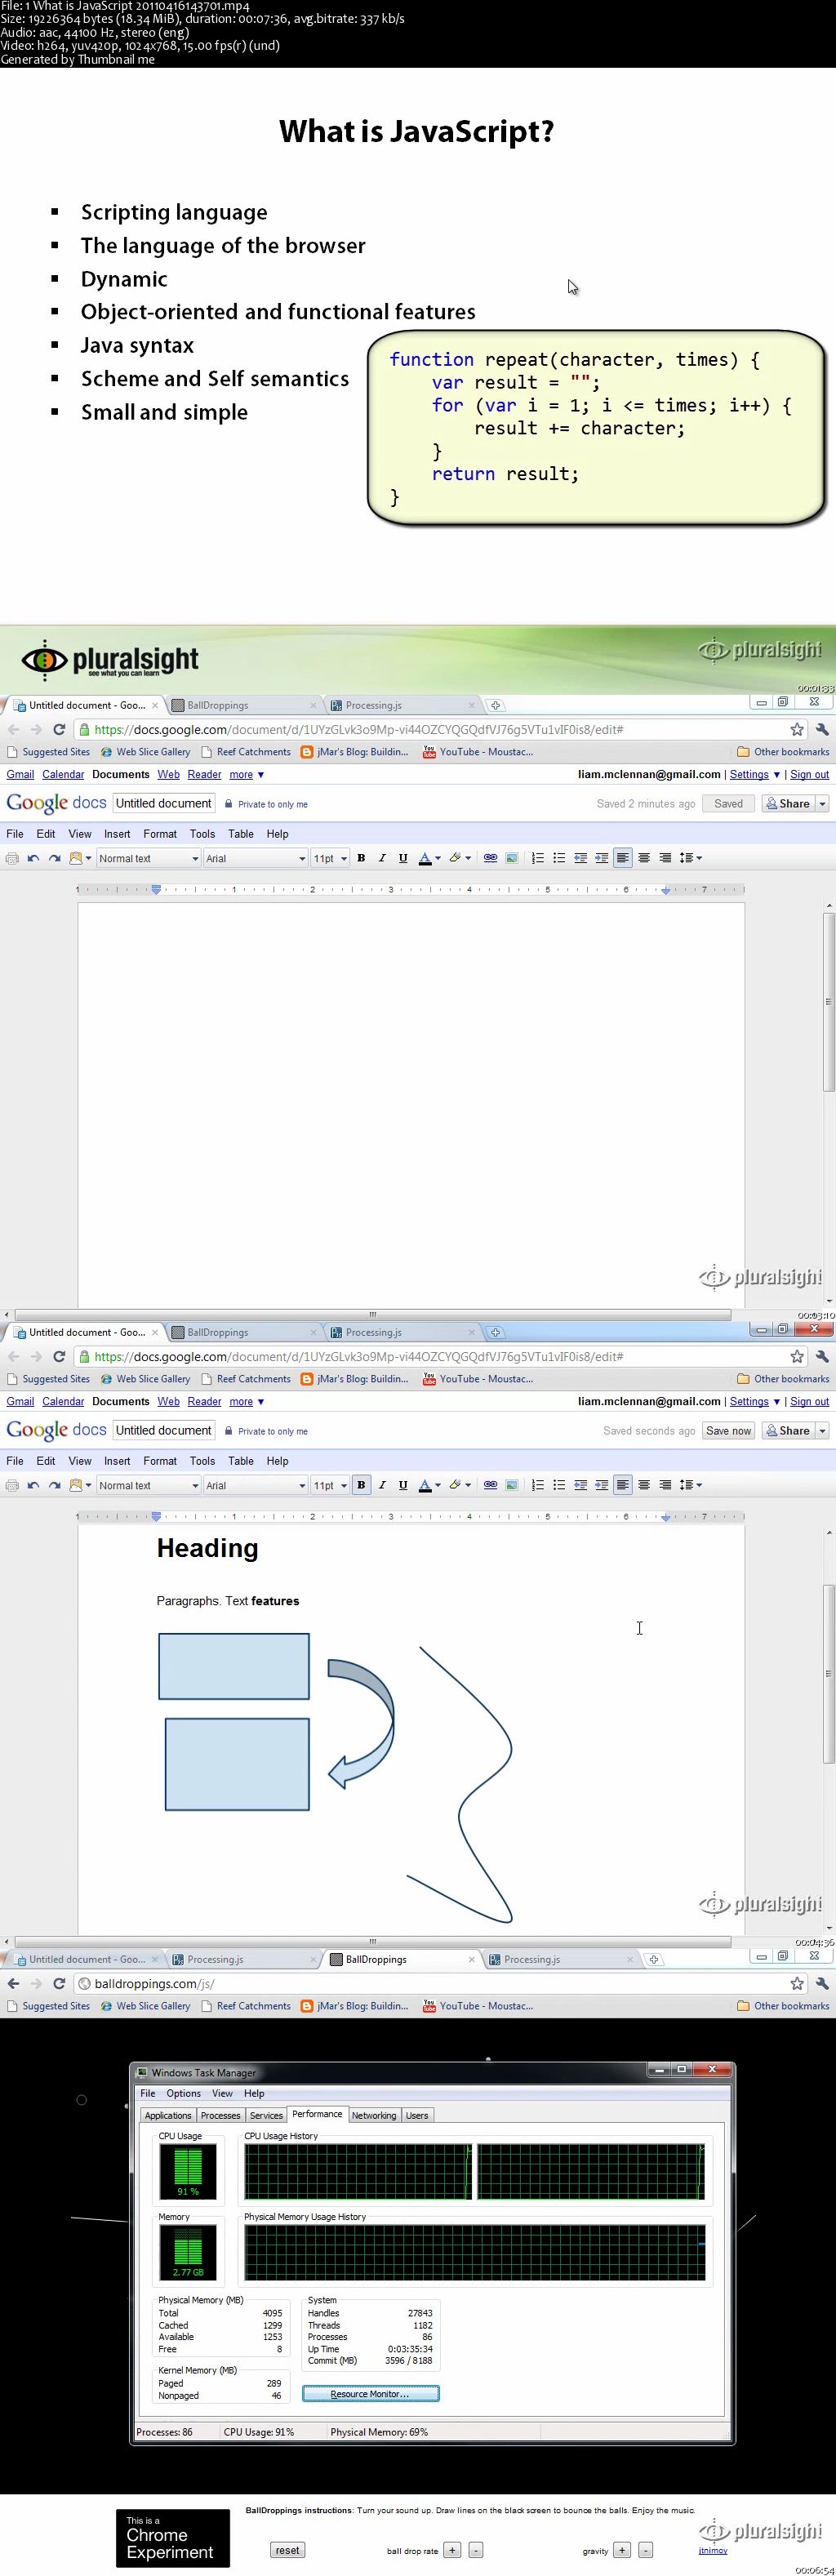
Task: Click the Share button in Heading-document frame
Action: tap(788, 1431)
